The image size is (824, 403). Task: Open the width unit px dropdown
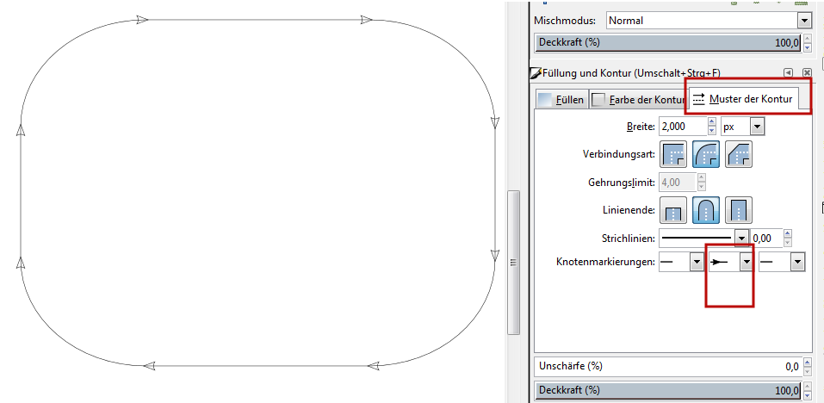click(742, 127)
